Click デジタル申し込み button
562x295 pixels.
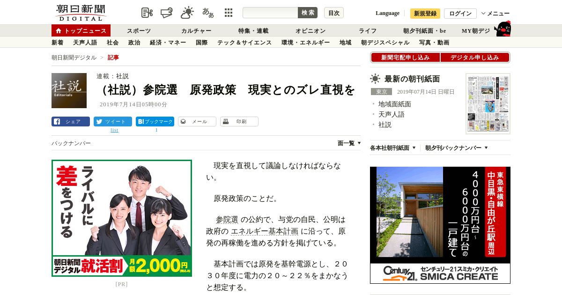click(x=475, y=58)
